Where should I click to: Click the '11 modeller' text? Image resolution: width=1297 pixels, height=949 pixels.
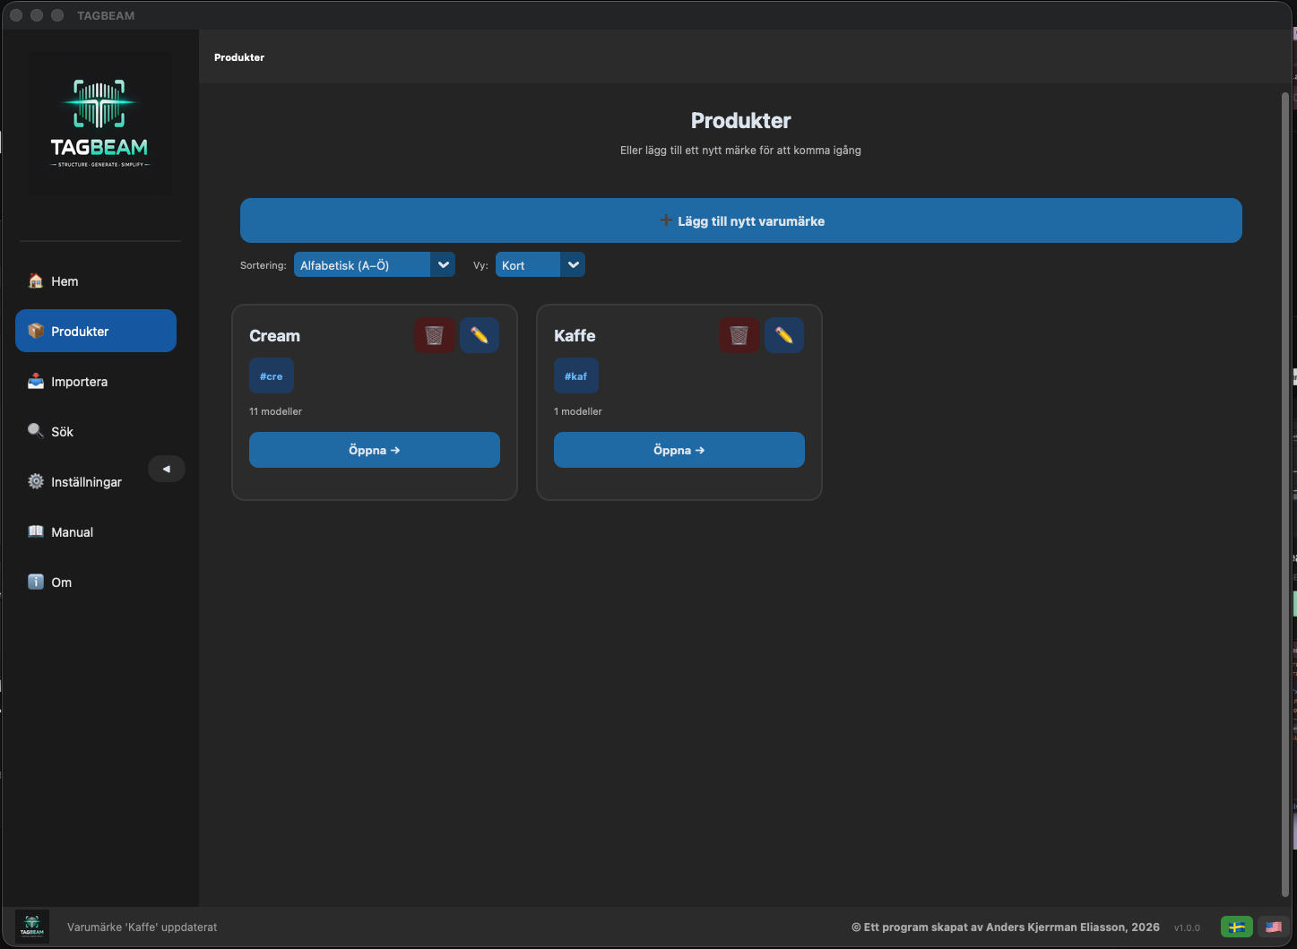pyautogui.click(x=276, y=411)
